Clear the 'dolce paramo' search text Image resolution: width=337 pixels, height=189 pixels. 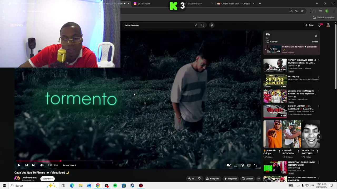point(196,25)
